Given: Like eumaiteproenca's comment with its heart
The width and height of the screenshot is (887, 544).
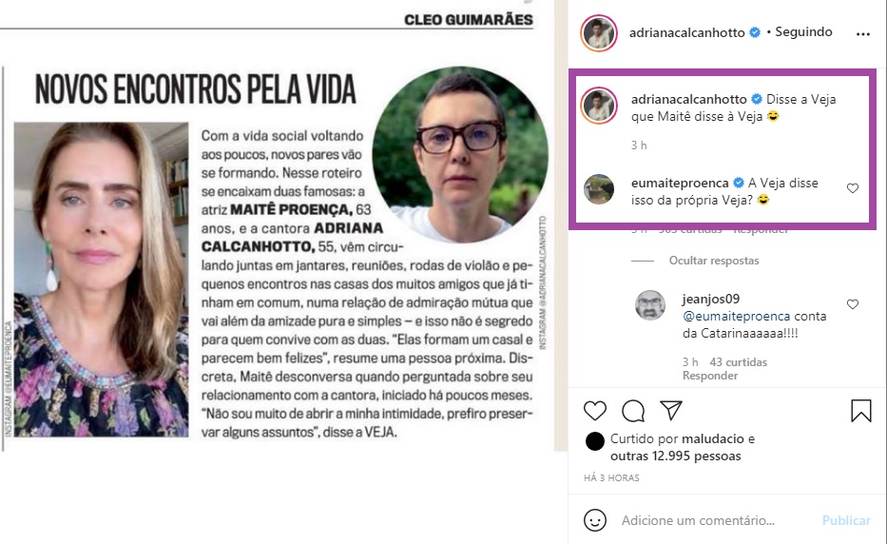Looking at the screenshot, I should click(x=853, y=188).
